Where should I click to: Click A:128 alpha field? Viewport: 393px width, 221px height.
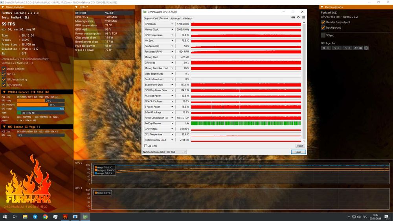(358, 48)
